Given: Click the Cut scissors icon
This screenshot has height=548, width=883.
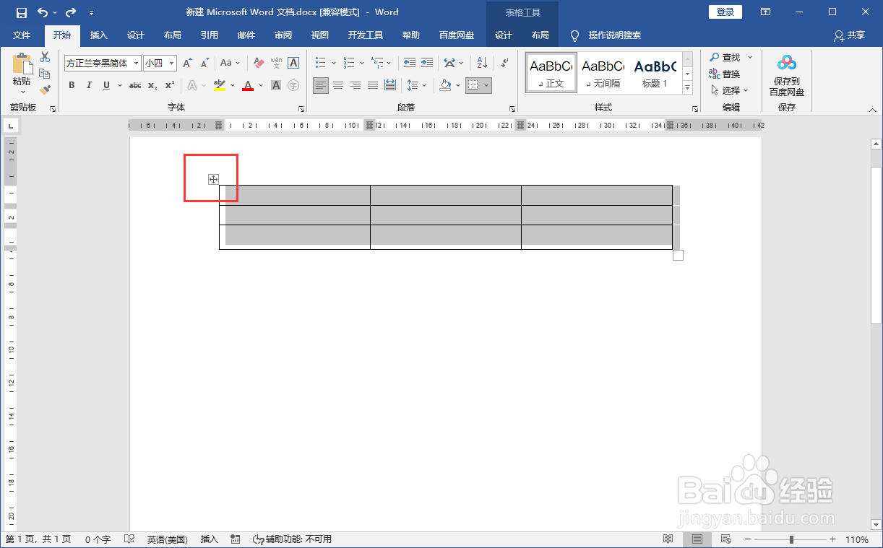Looking at the screenshot, I should [x=45, y=57].
